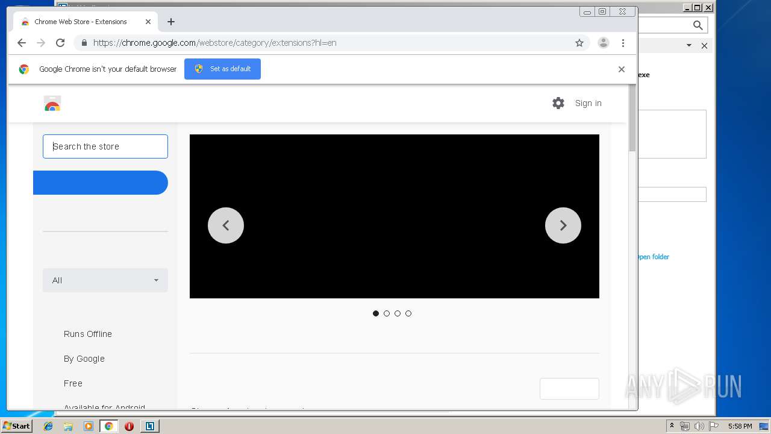The image size is (771, 434).
Task: Click the page vertical scrollbar thumb
Action: (632, 118)
